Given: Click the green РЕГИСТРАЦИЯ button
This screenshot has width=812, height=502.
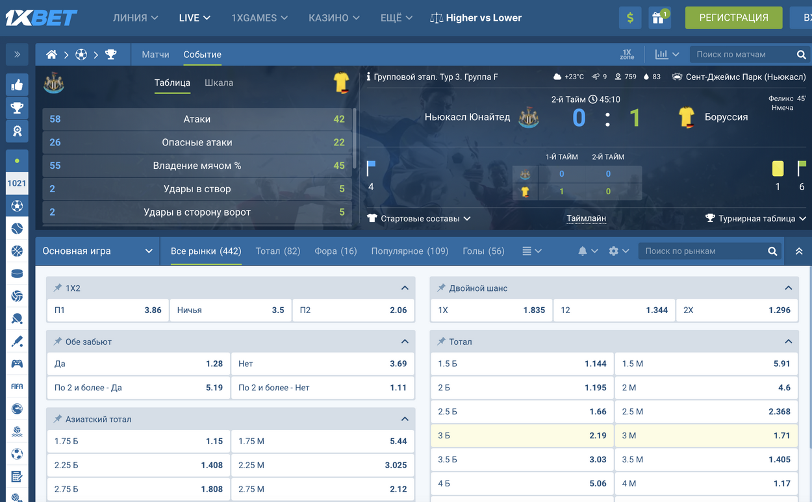Looking at the screenshot, I should (x=733, y=18).
